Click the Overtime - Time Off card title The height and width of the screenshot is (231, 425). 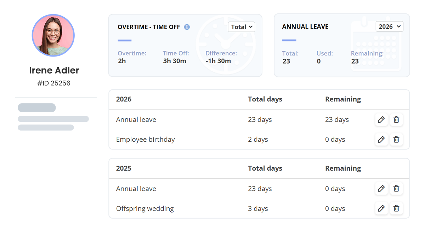(x=149, y=27)
